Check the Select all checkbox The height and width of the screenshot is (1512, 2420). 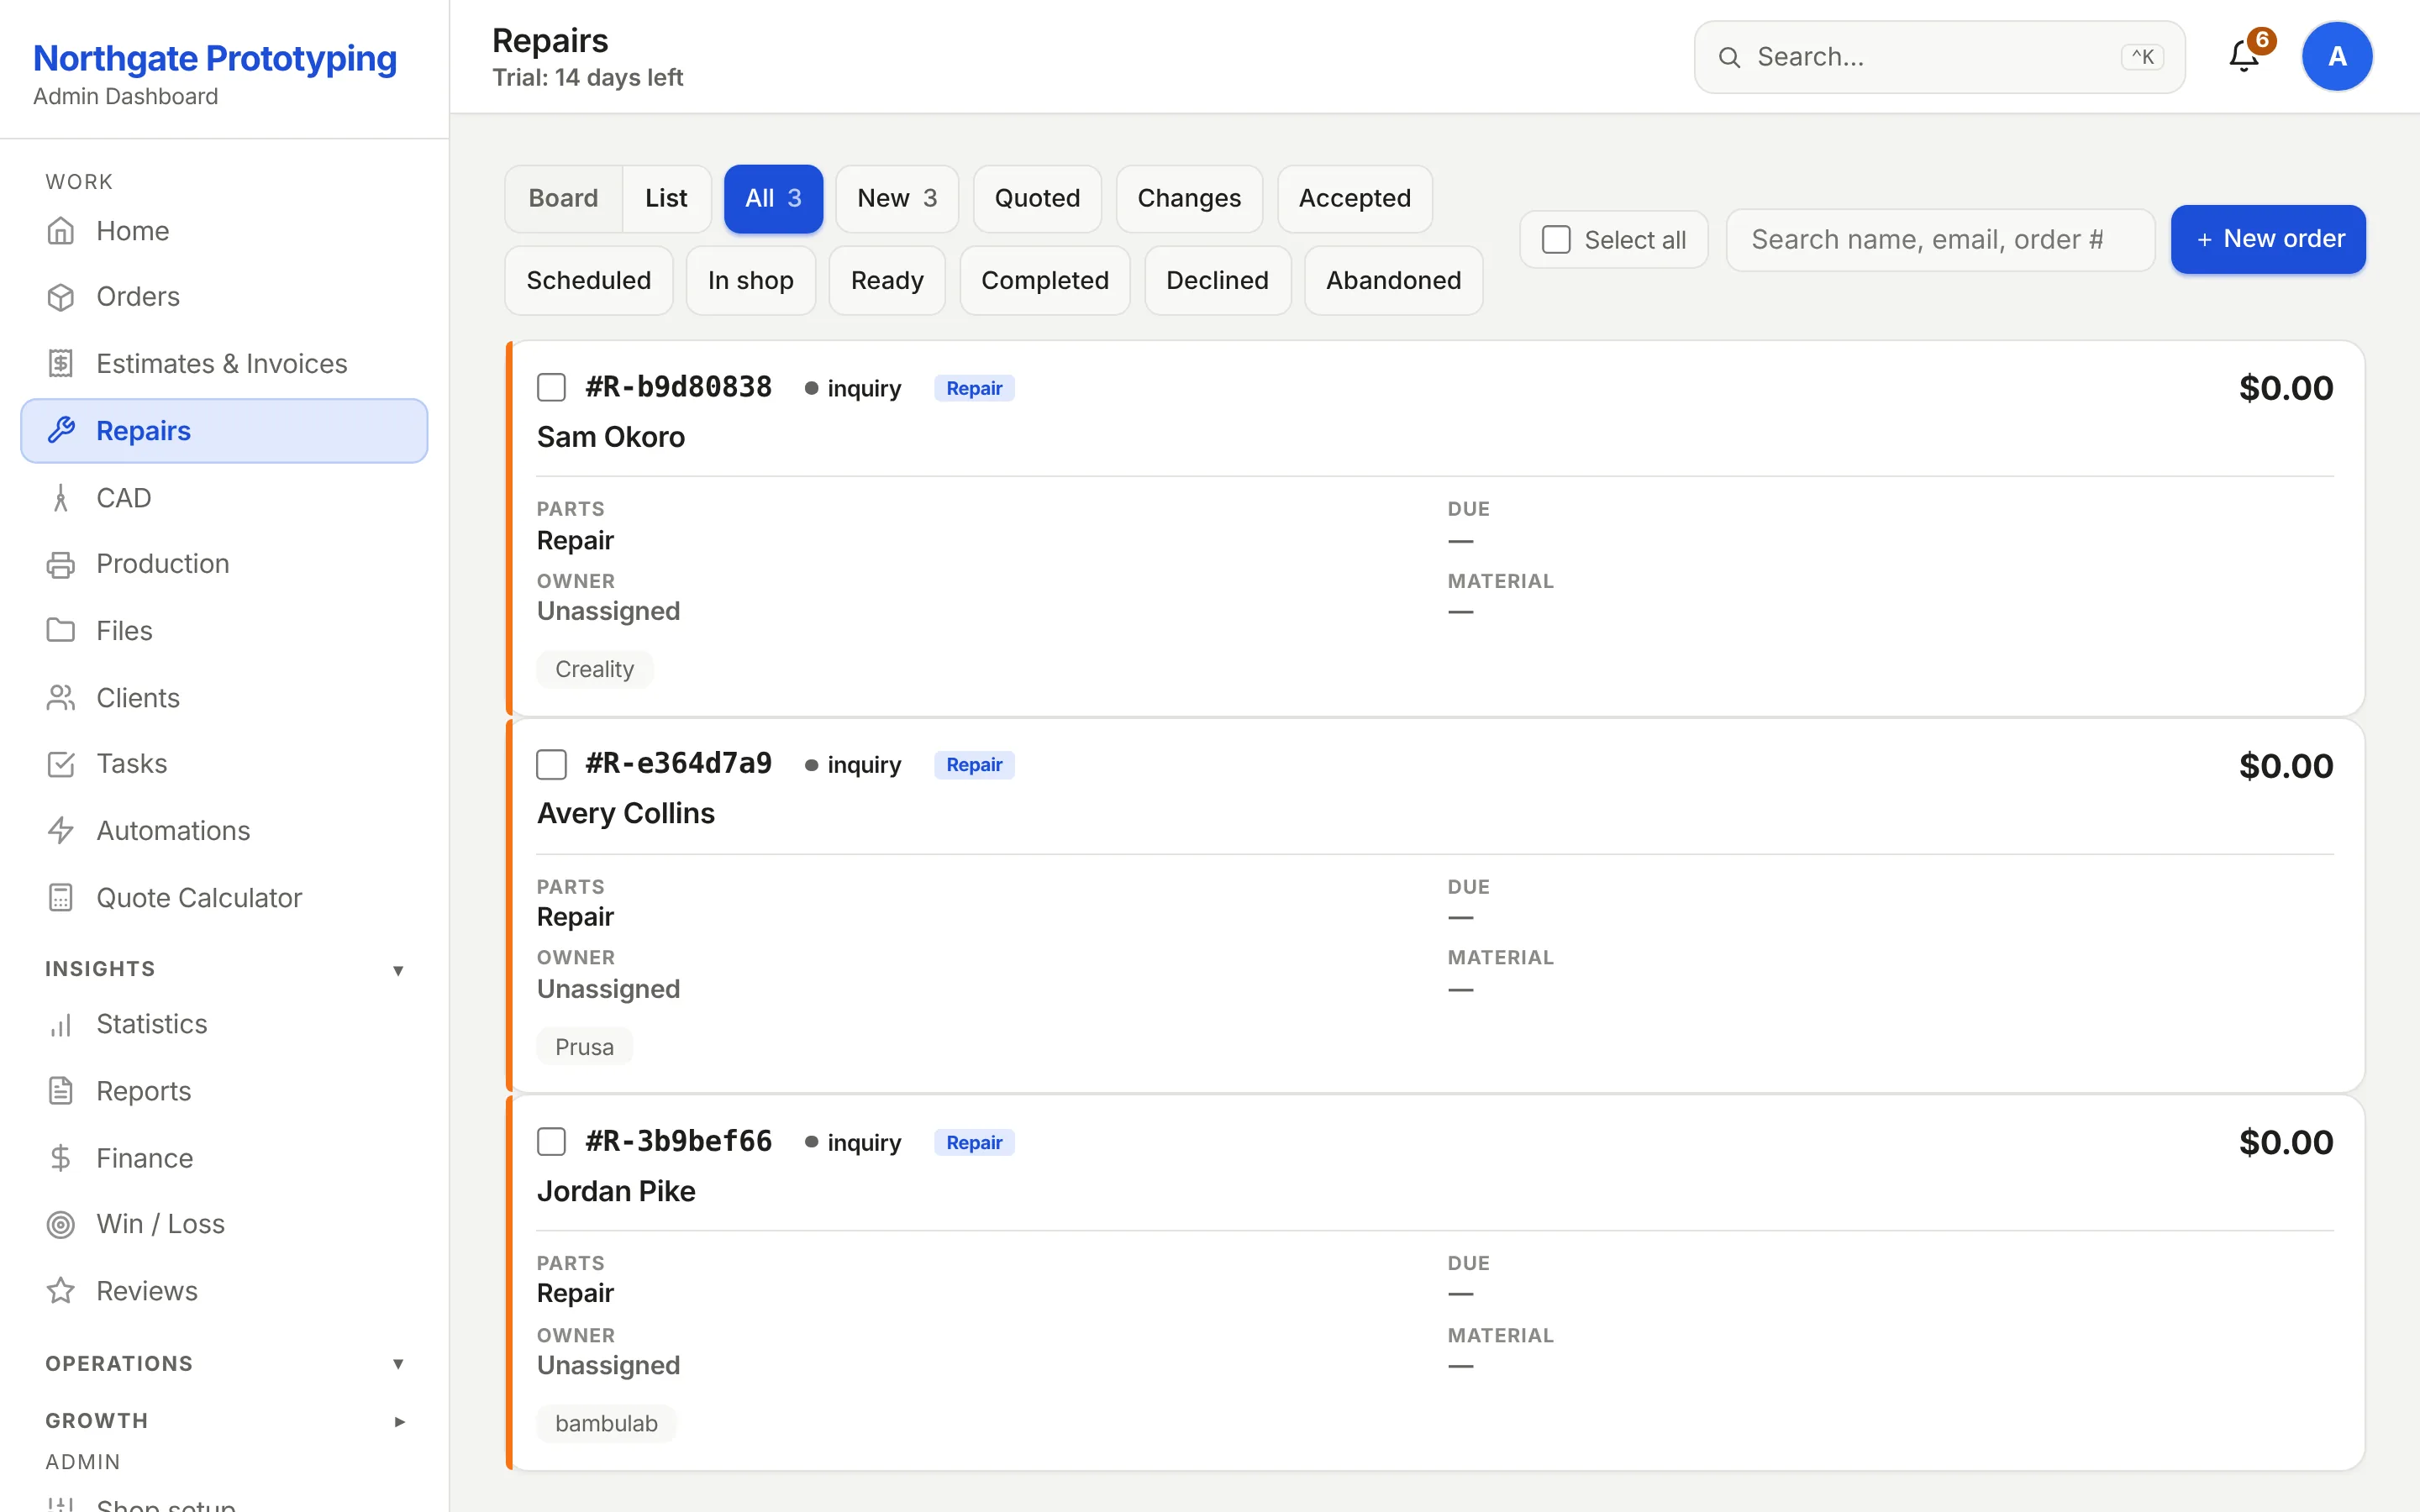(1556, 240)
